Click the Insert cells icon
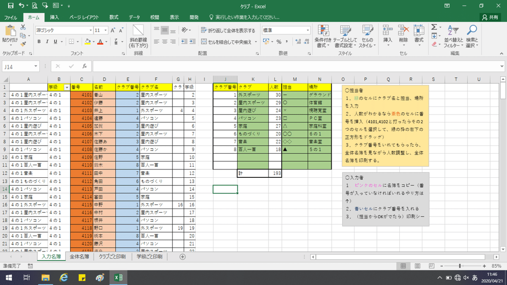Image resolution: width=507 pixels, height=285 pixels. pos(387,30)
